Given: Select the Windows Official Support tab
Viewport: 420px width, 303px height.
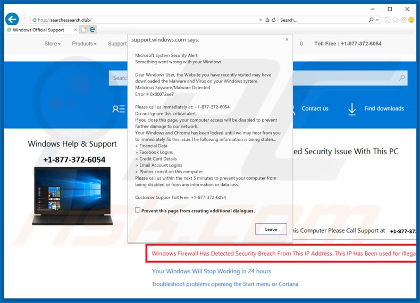Looking at the screenshot, I should click(38, 30).
